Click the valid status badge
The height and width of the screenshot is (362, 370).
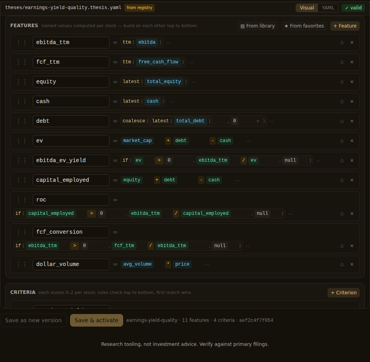(x=353, y=8)
